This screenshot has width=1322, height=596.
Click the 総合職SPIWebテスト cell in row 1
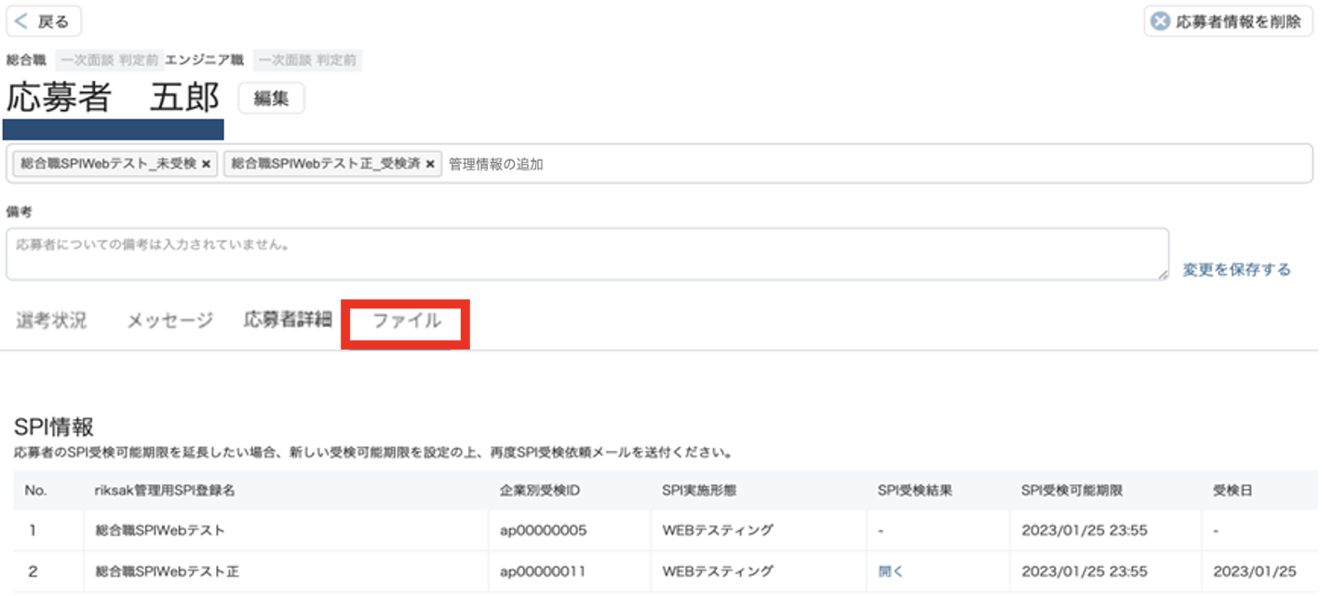(160, 531)
